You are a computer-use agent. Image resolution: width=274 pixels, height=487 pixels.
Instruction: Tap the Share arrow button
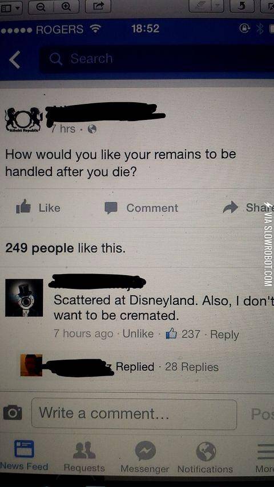248,207
